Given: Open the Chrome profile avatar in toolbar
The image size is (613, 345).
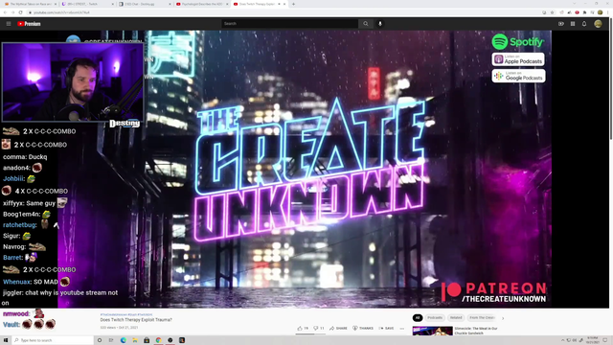Looking at the screenshot, I should point(601,12).
